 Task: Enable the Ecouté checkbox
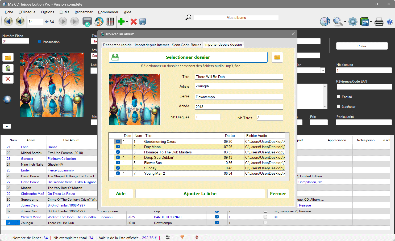click(338, 97)
